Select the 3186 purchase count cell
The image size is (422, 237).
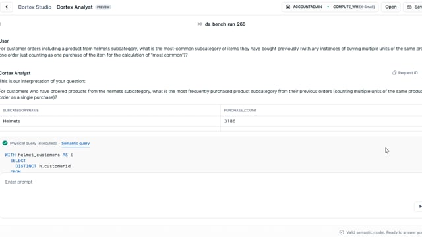pyautogui.click(x=321, y=121)
